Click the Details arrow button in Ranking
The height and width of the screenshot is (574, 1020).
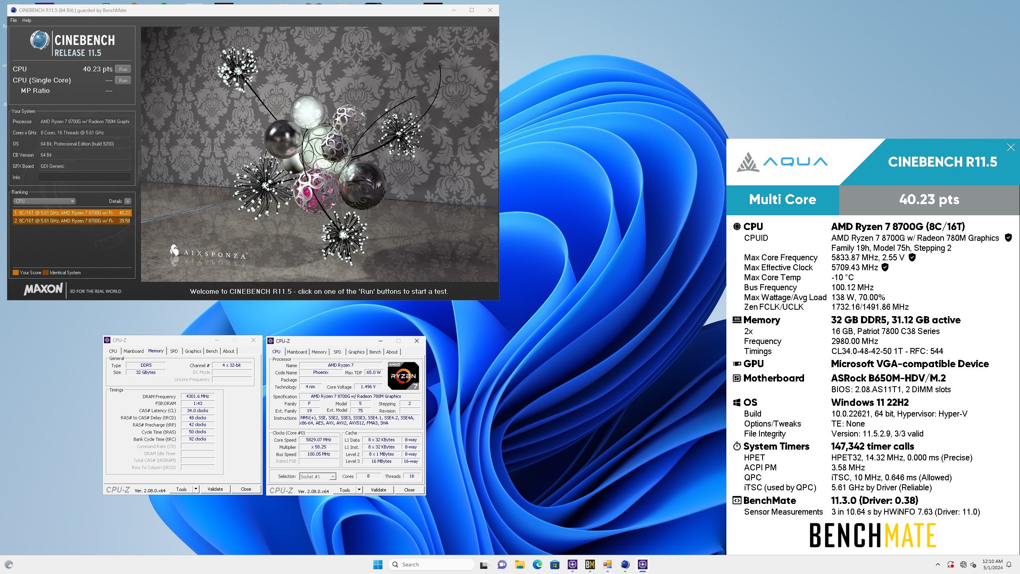pos(127,201)
